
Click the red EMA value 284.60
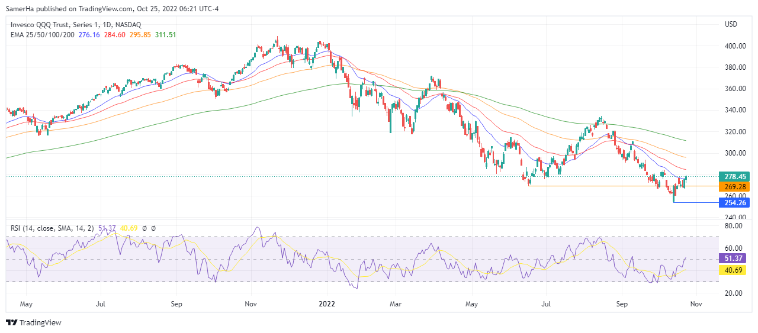(x=114, y=35)
